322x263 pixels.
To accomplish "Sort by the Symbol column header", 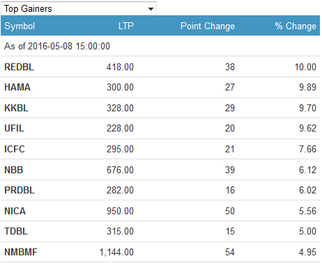I will coord(20,26).
